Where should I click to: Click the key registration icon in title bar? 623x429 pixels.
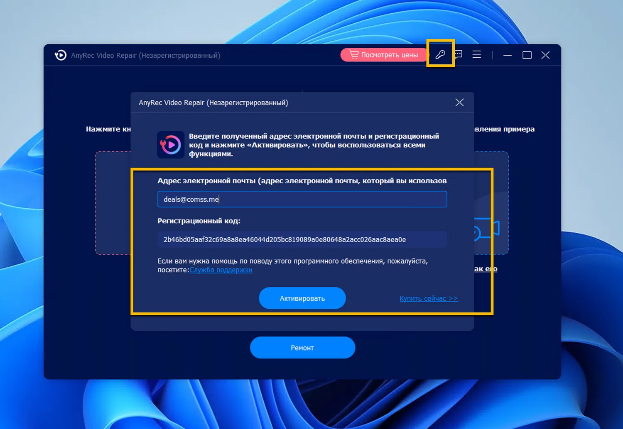coord(441,54)
